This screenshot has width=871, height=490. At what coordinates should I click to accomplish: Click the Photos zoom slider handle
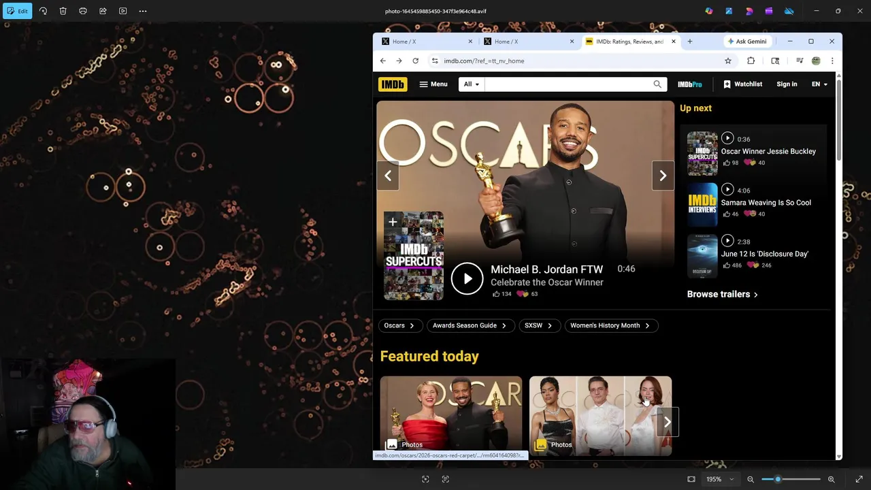[778, 479]
